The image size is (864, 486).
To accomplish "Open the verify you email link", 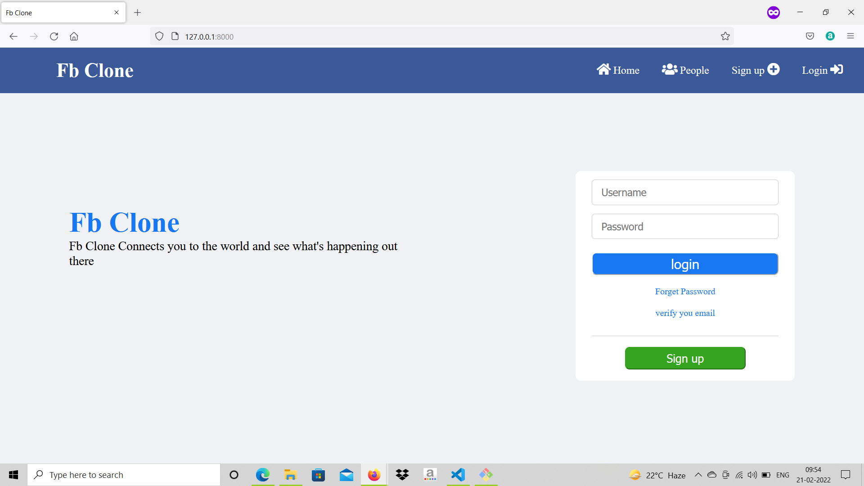I will pyautogui.click(x=685, y=313).
